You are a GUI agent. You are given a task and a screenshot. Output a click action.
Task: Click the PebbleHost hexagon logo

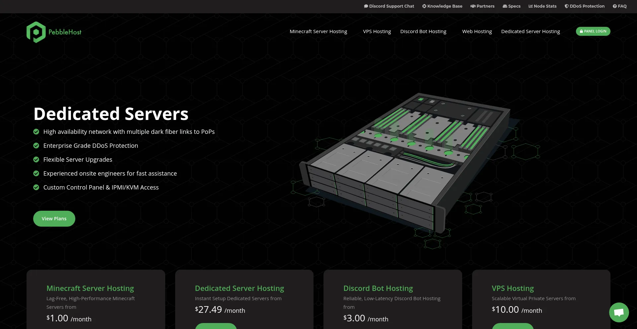(x=36, y=32)
